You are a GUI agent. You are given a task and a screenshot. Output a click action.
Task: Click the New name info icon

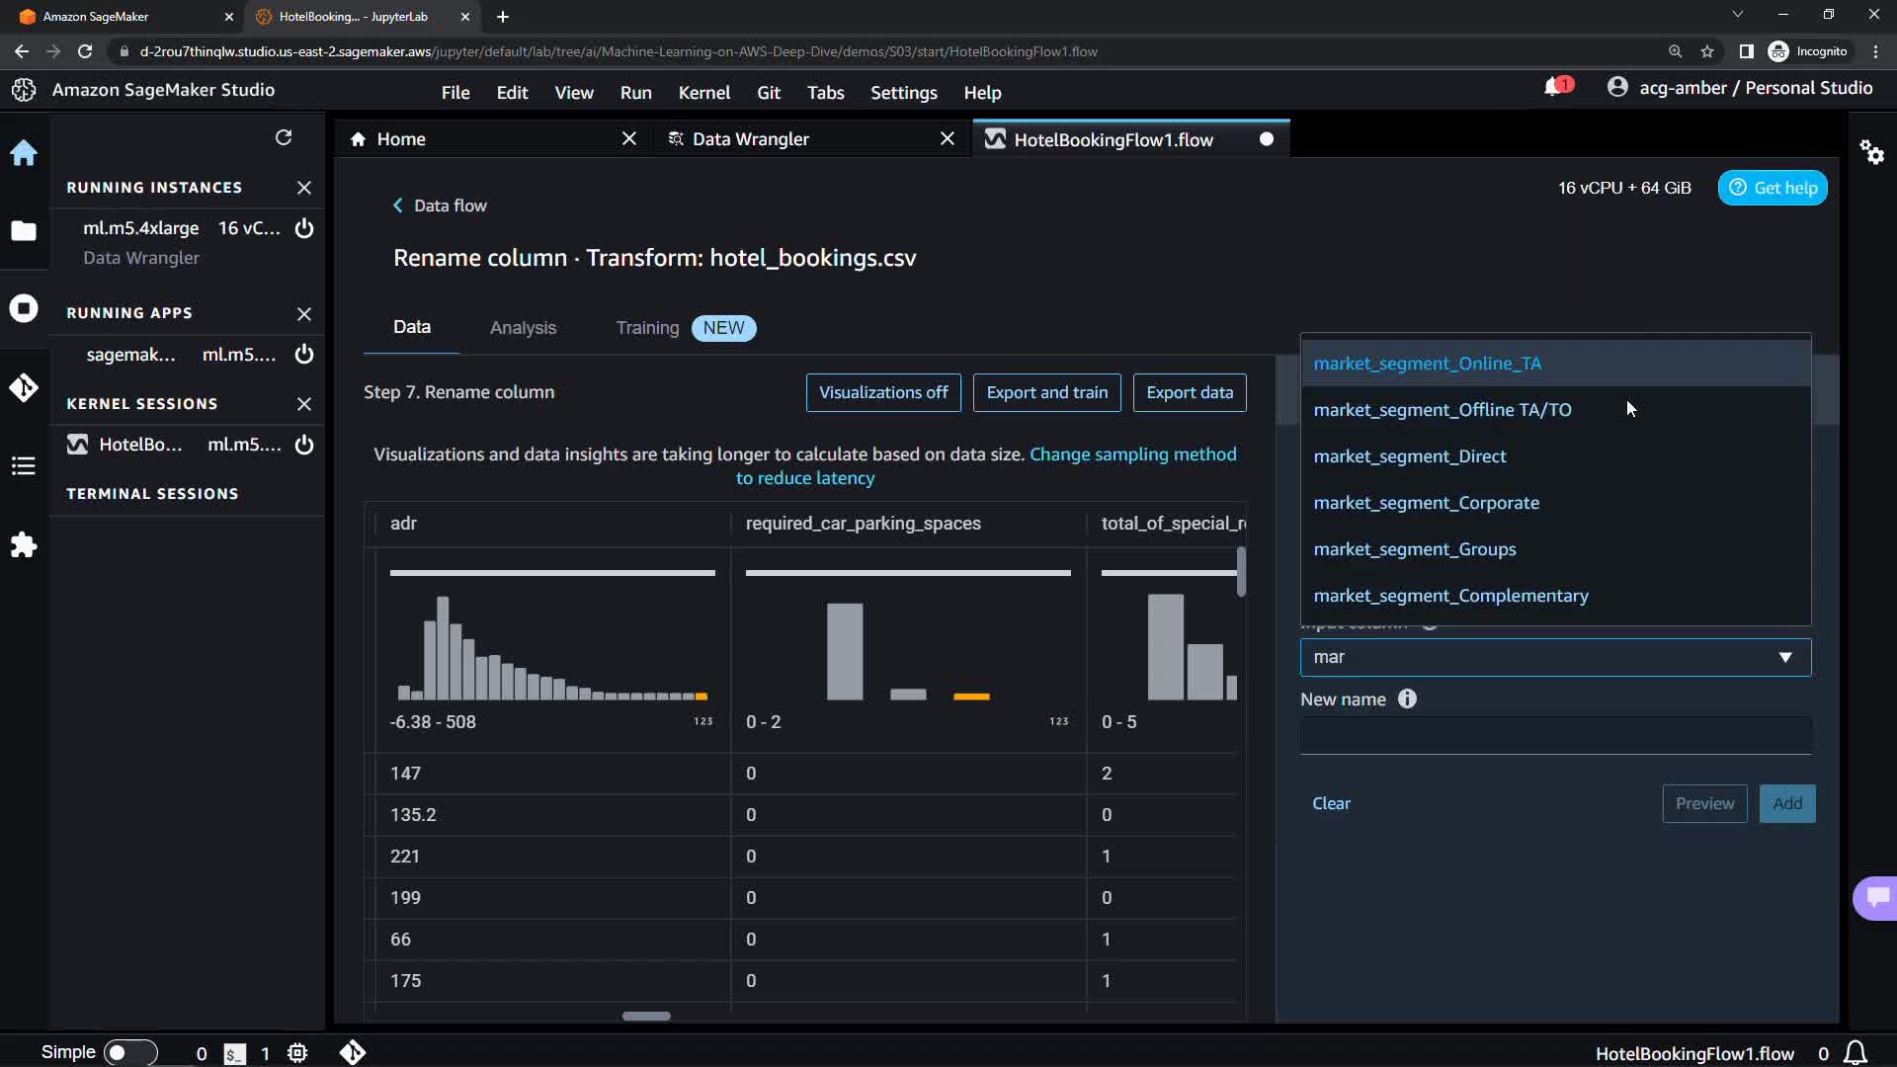[x=1407, y=699]
